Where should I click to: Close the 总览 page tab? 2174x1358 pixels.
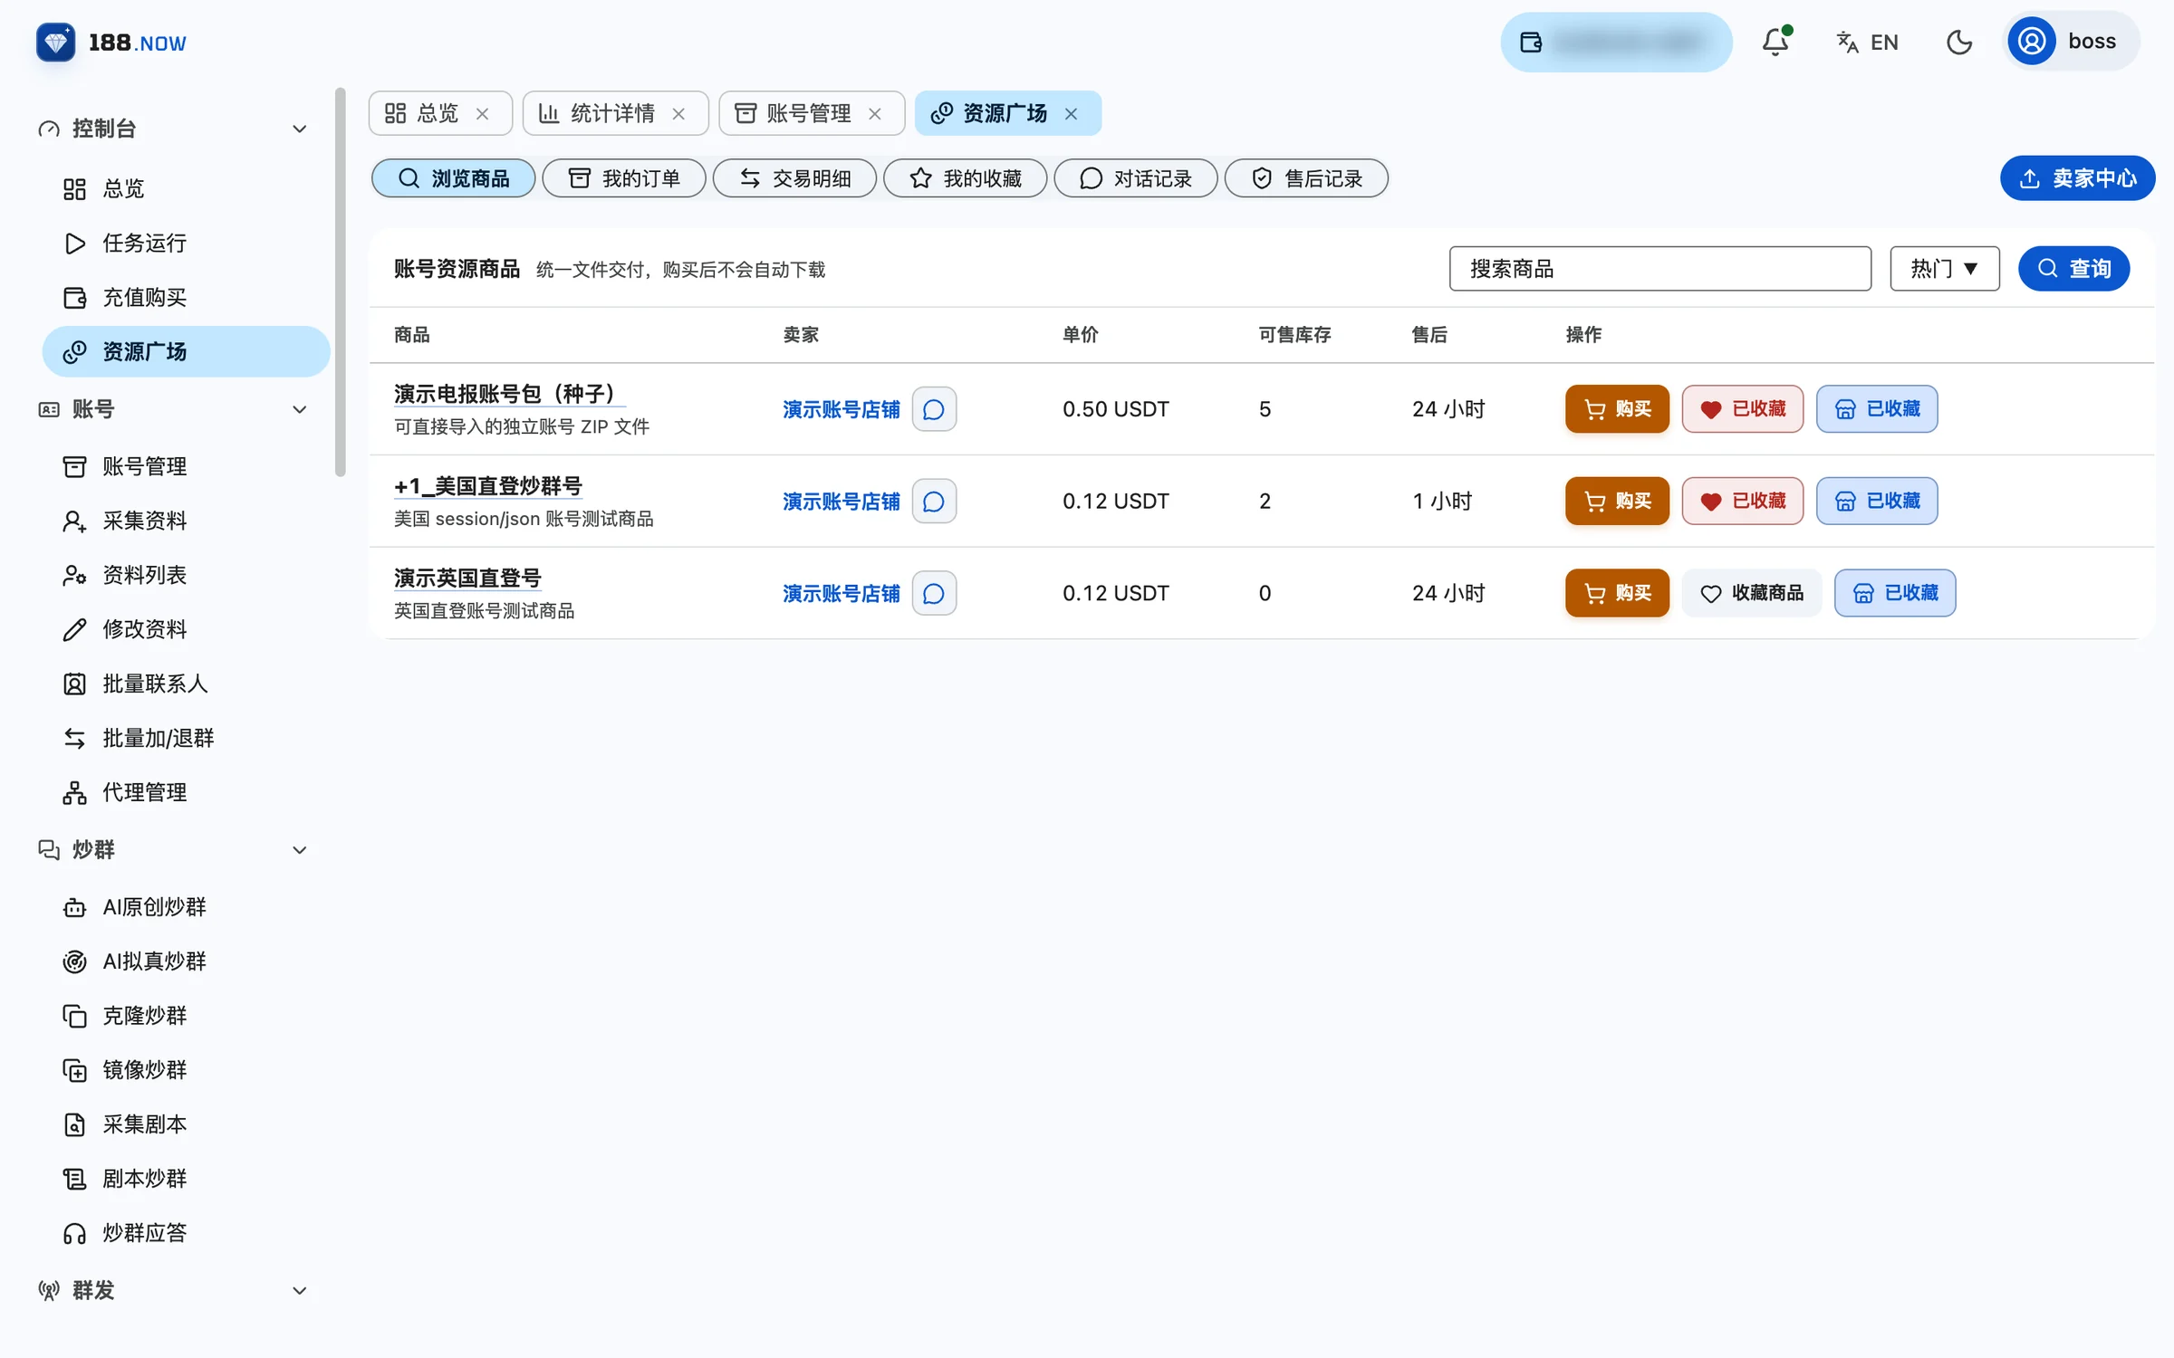(x=483, y=114)
